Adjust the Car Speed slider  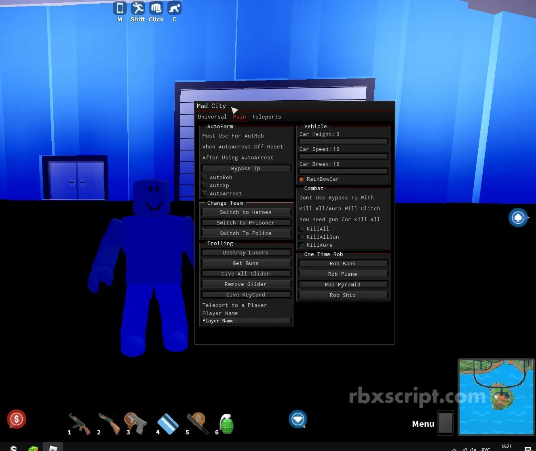(343, 156)
